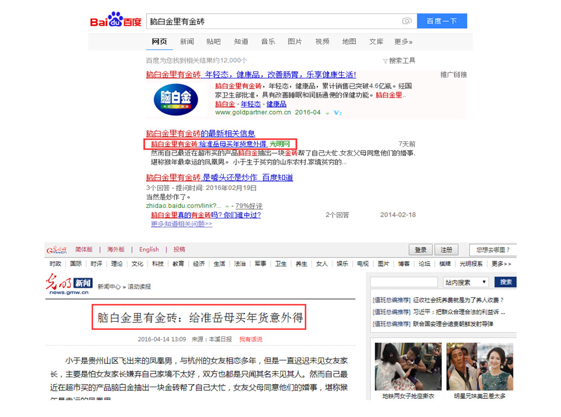Screen dimensions: 561x417
Task: Click the 登录 login button
Action: pos(420,249)
